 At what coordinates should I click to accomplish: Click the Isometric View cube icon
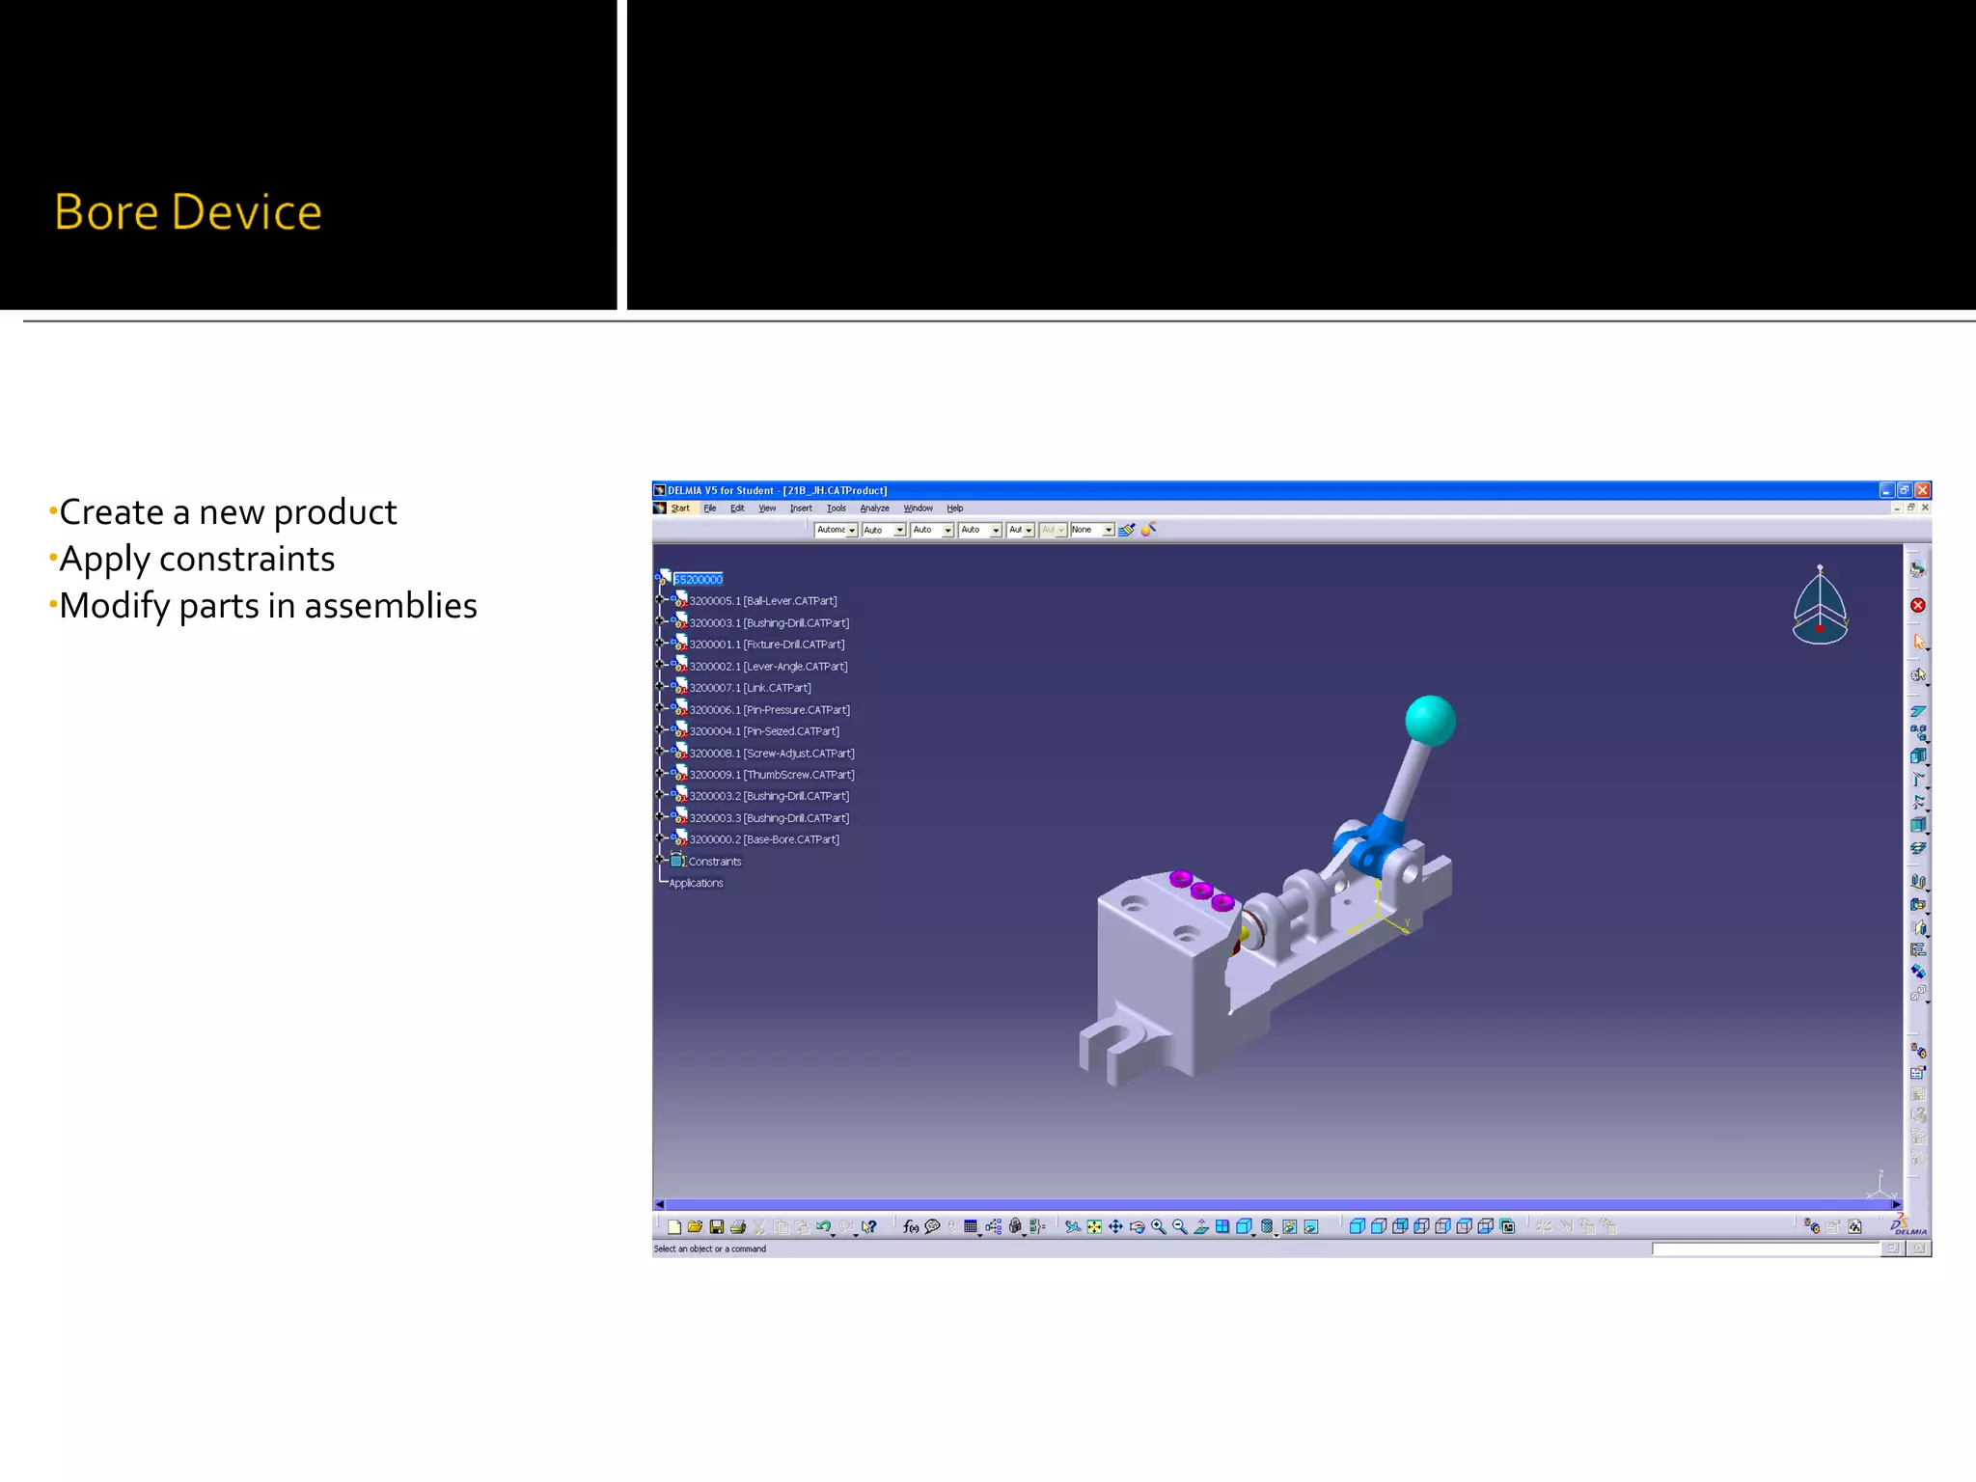click(x=1244, y=1227)
